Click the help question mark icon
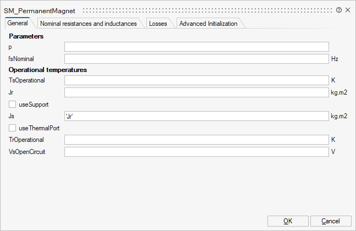The height and width of the screenshot is (231, 356). click(x=339, y=10)
